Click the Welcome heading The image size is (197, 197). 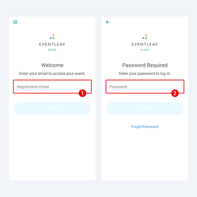point(52,65)
